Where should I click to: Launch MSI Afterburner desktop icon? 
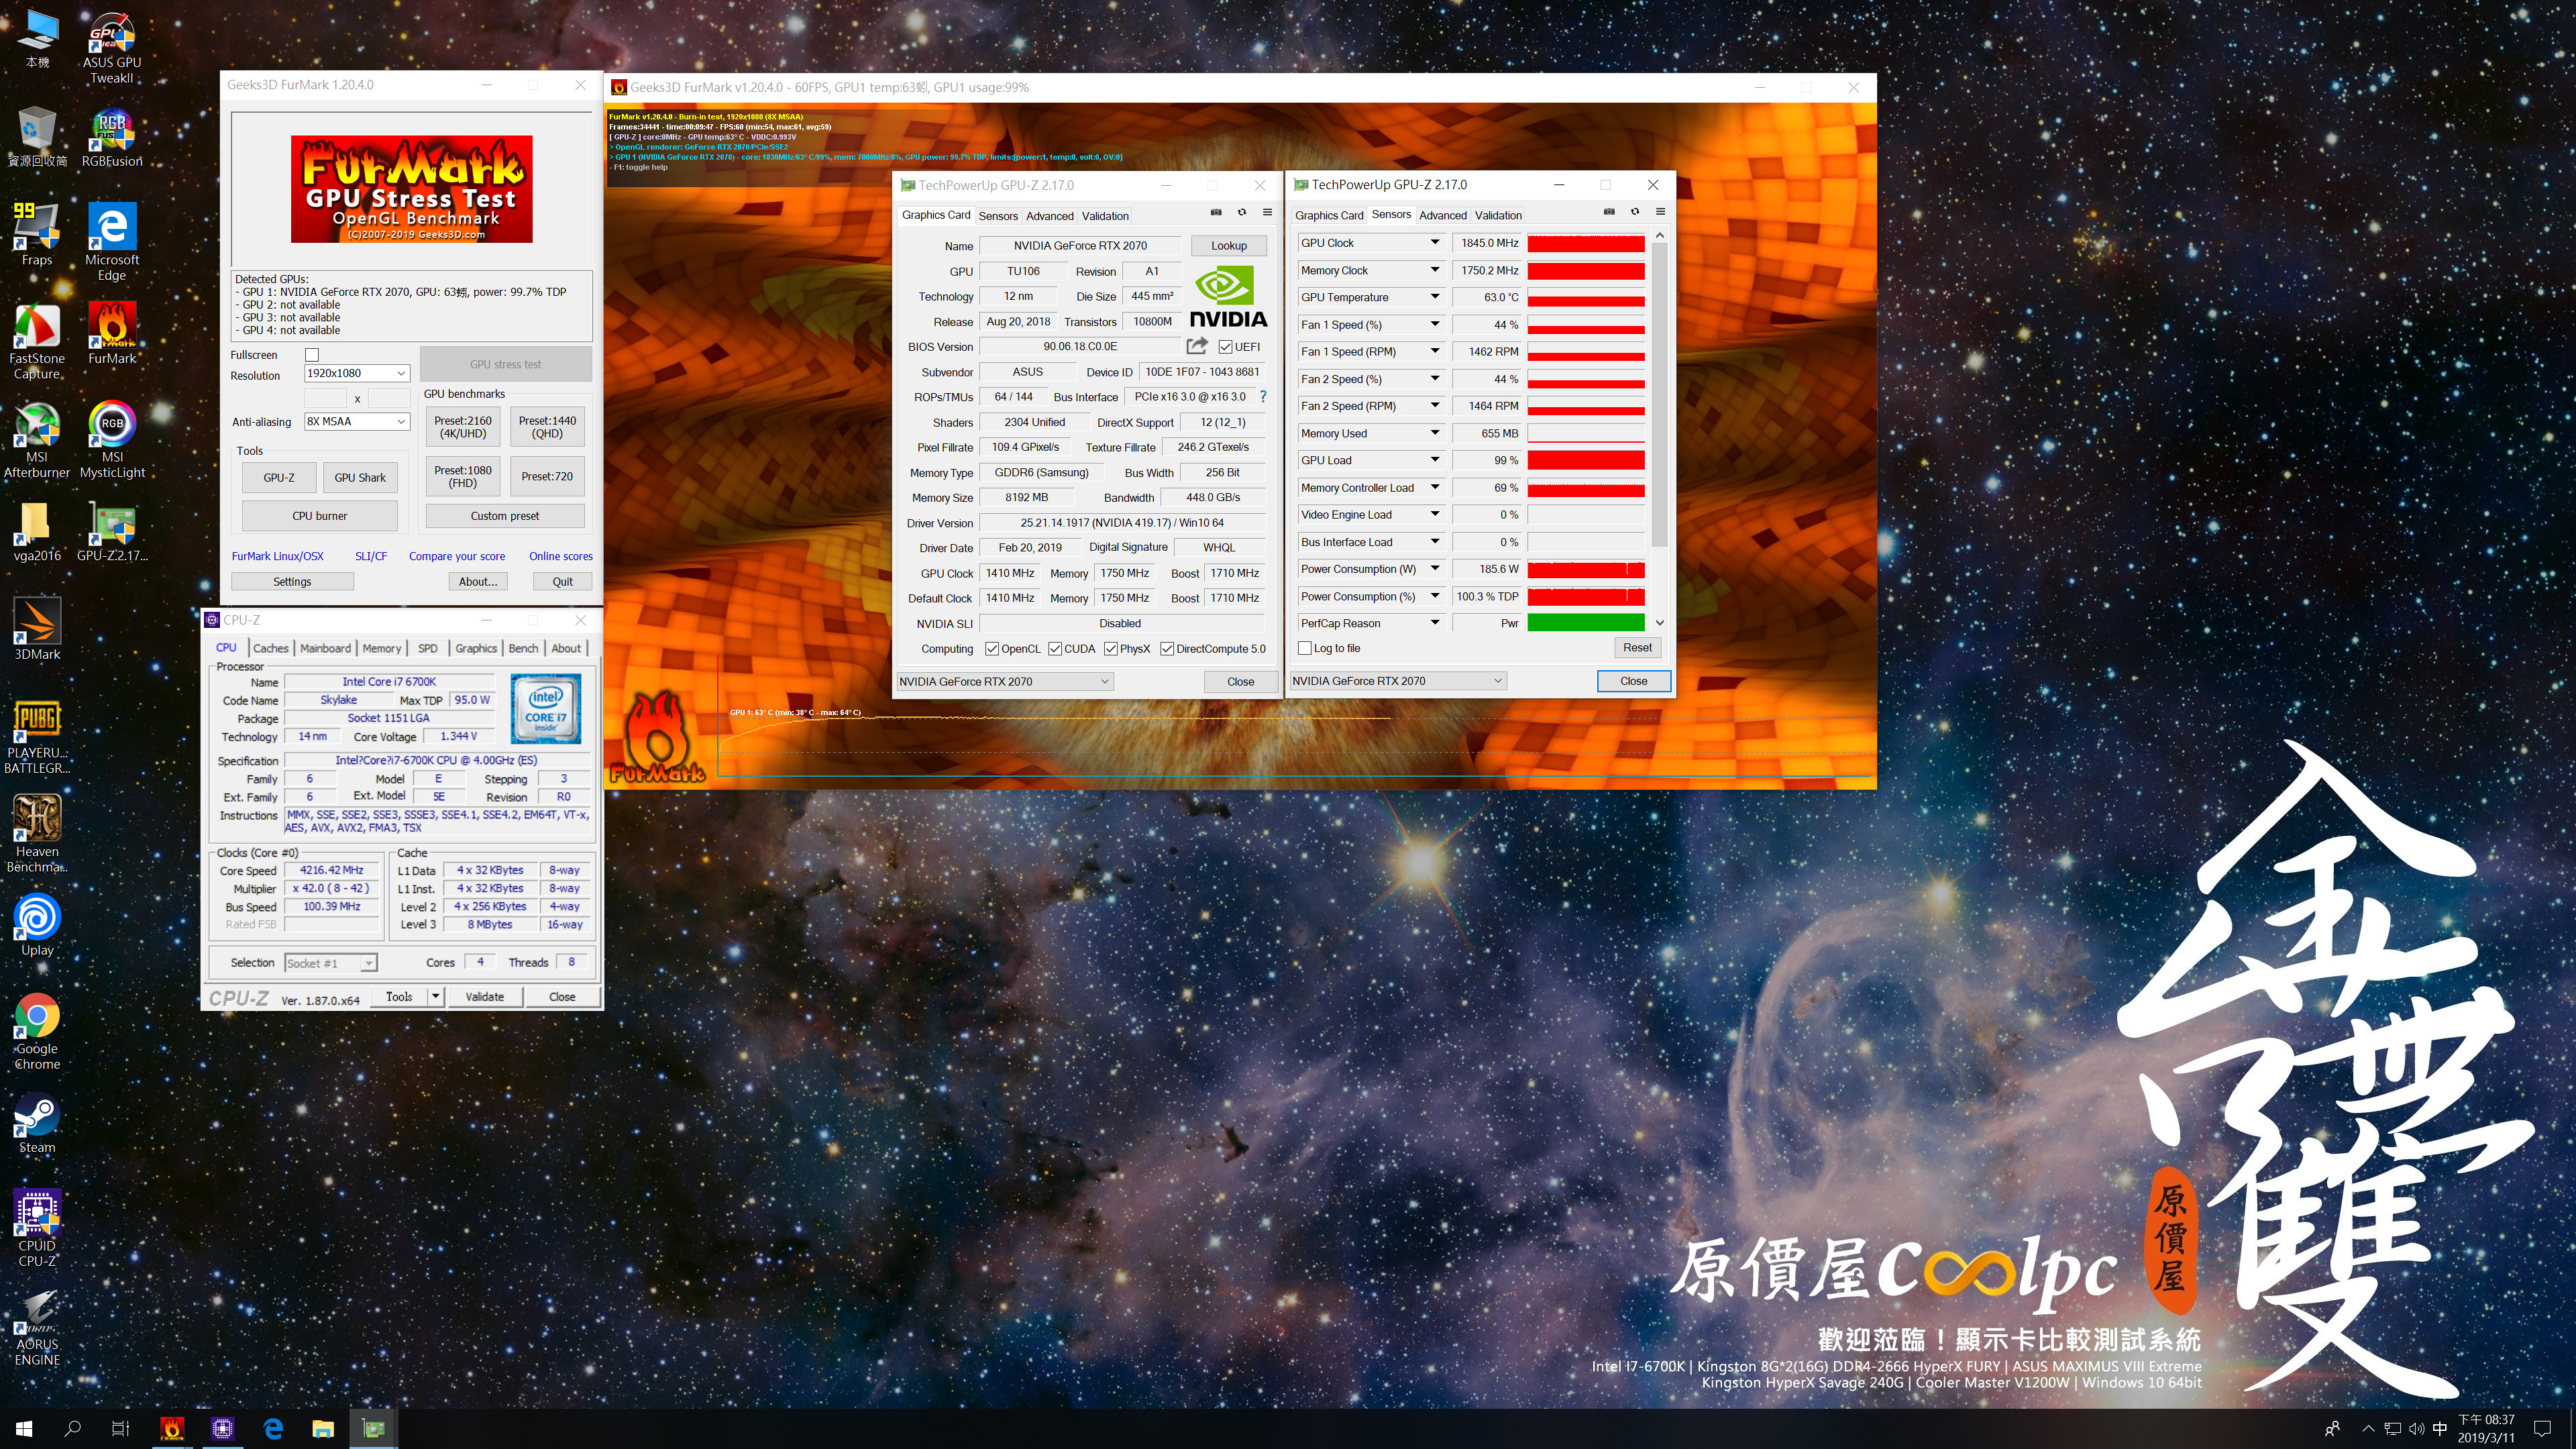tap(37, 440)
